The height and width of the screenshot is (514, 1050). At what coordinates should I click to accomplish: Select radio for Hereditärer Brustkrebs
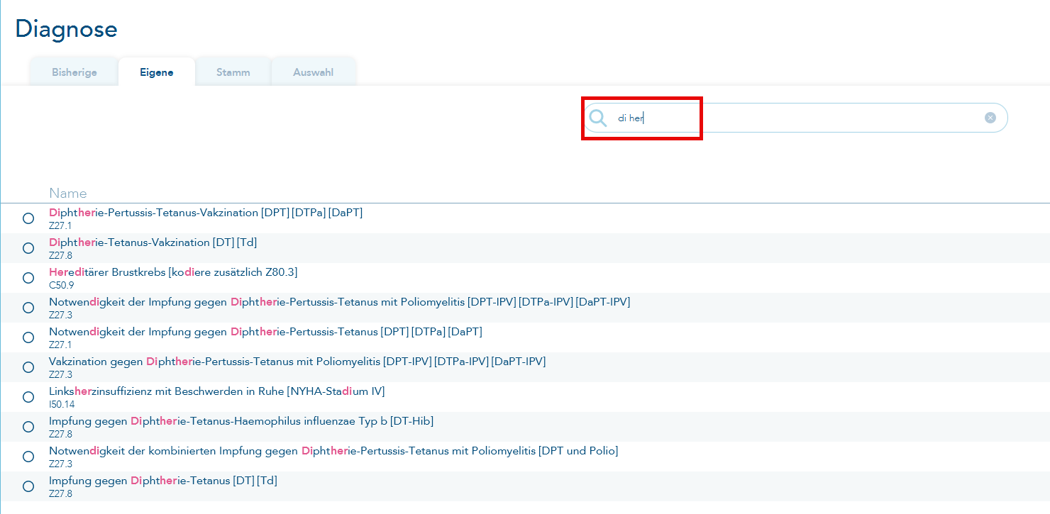click(x=28, y=278)
